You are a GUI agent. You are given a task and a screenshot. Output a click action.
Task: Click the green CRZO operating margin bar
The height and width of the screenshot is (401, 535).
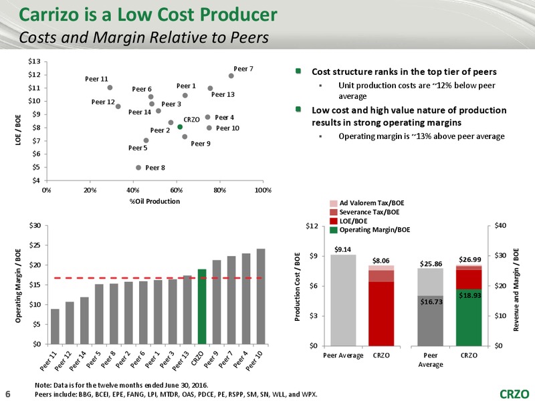tap(202, 307)
